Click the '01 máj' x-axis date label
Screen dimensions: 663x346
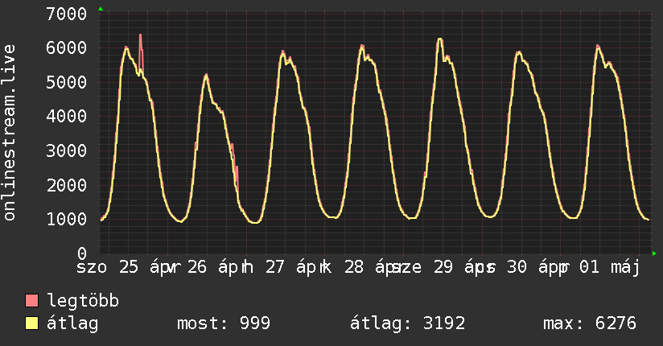click(609, 267)
